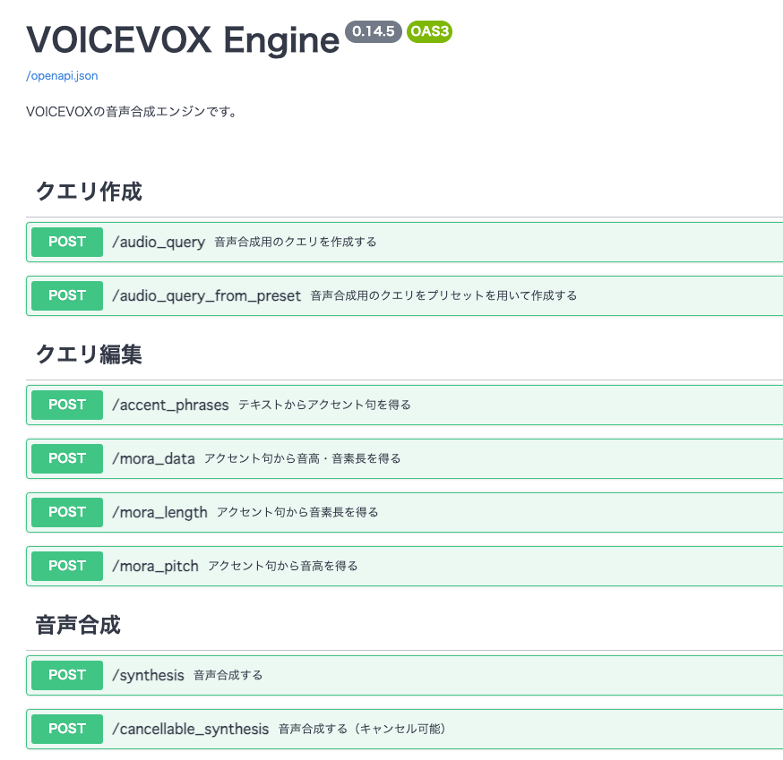The width and height of the screenshot is (783, 760).
Task: Click the POST badge on /synthesis
Action: click(x=66, y=675)
